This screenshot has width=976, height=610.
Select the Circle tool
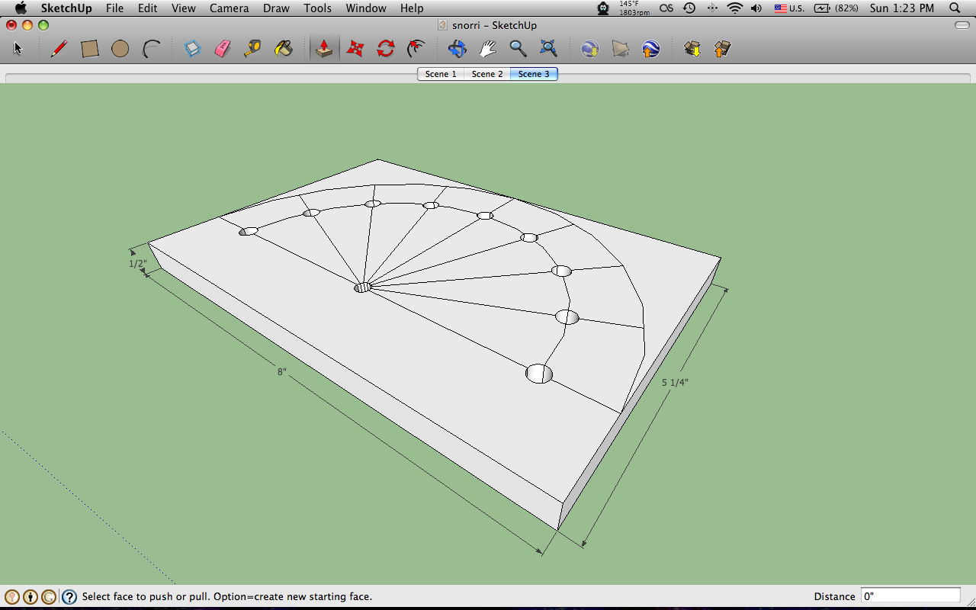(120, 49)
